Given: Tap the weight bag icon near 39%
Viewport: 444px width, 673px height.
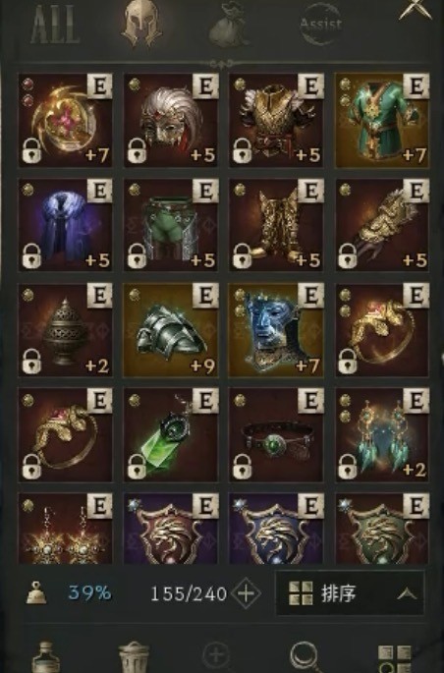Looking at the screenshot, I should [x=36, y=592].
